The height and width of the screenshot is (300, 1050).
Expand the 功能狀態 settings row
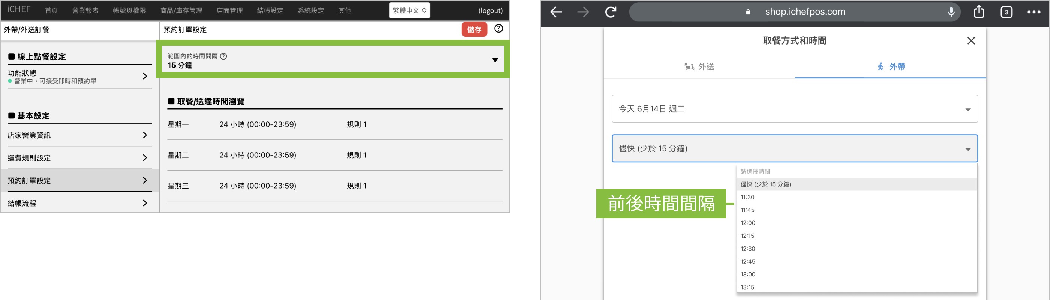click(78, 76)
